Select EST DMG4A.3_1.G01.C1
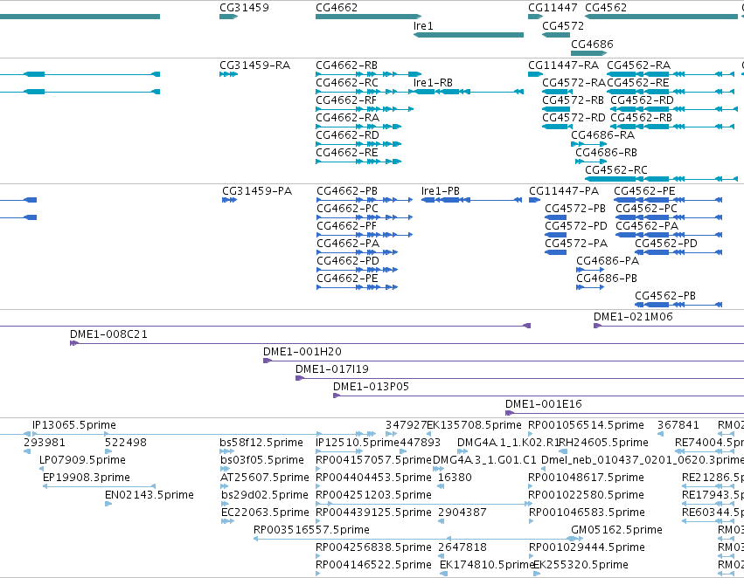 click(x=484, y=460)
